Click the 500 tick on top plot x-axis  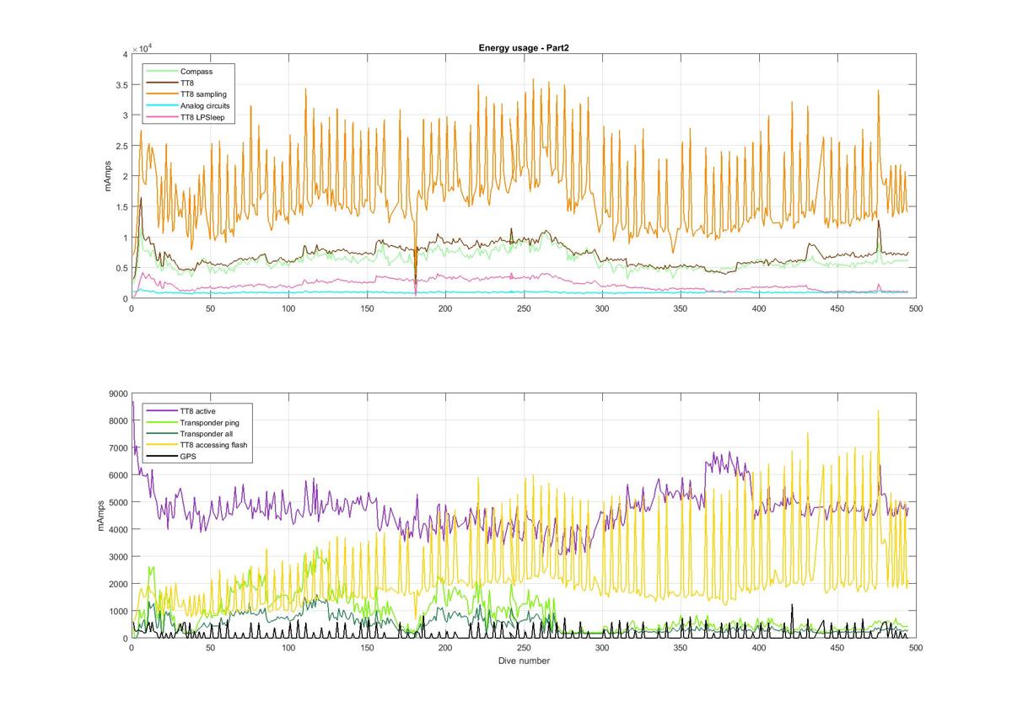point(916,309)
